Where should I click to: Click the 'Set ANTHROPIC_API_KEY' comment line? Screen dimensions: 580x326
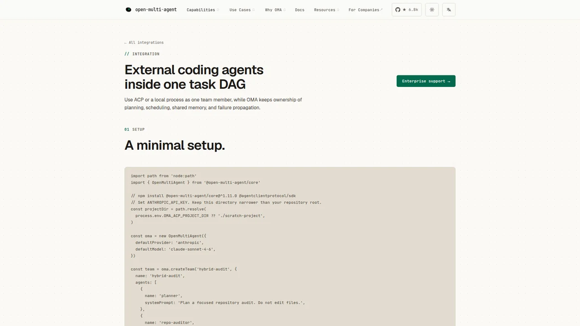click(x=226, y=202)
